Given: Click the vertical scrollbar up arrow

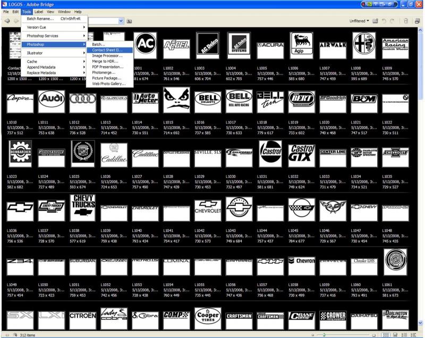Looking at the screenshot, I should 420,29.
